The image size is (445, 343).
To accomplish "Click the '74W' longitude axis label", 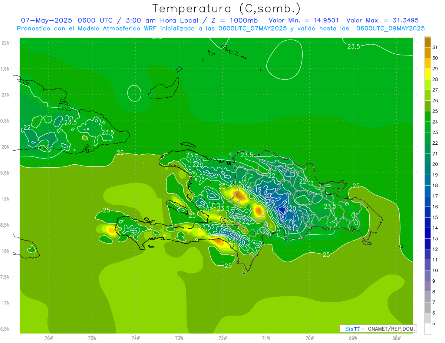I will coord(136,338).
